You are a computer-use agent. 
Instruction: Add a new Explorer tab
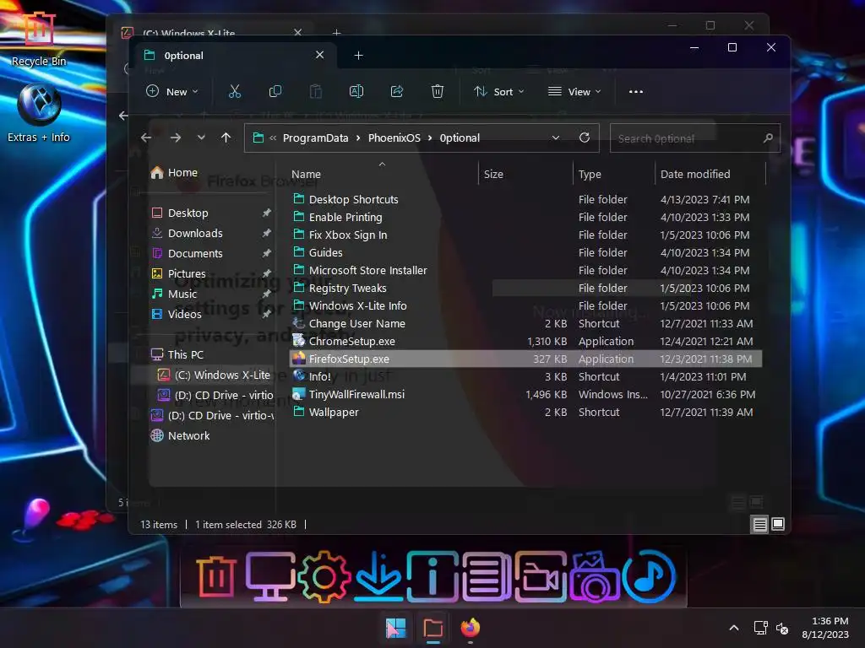358,55
